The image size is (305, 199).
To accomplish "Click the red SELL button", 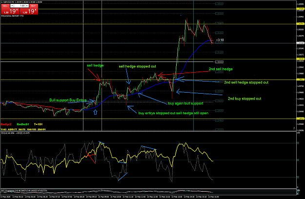I will coord(5,6).
